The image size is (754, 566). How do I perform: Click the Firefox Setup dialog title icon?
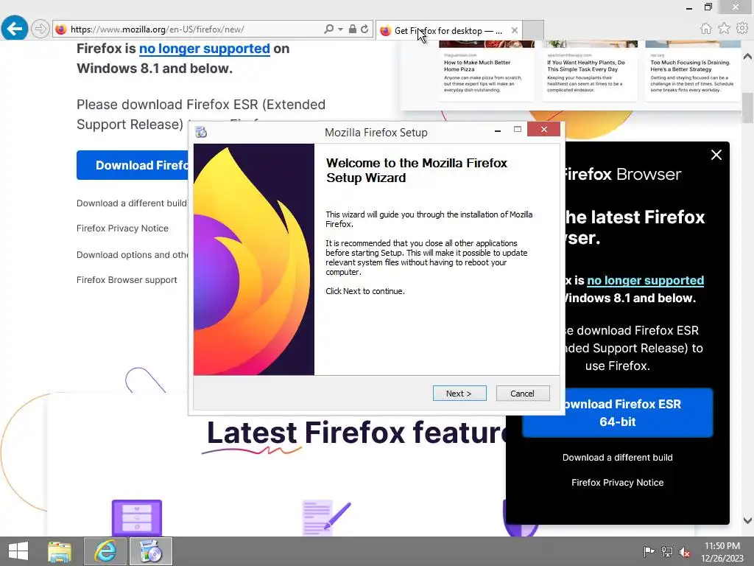[x=201, y=132]
